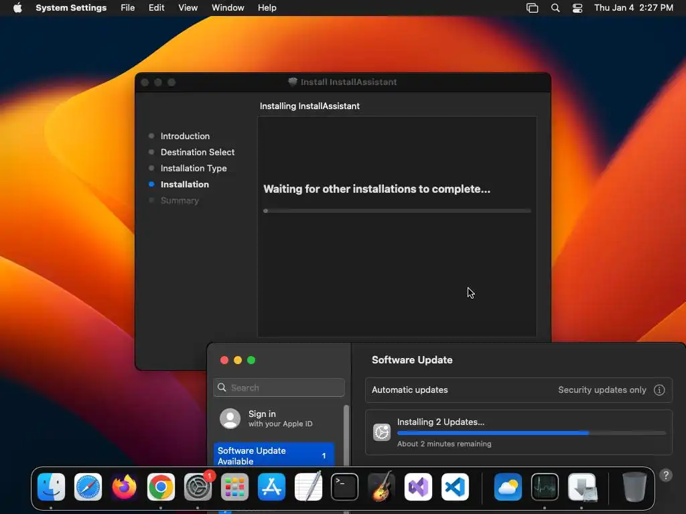Click the info icon beside Security updates only
The image size is (686, 514).
(659, 390)
